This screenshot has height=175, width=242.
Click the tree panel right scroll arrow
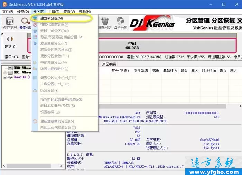click(62, 166)
